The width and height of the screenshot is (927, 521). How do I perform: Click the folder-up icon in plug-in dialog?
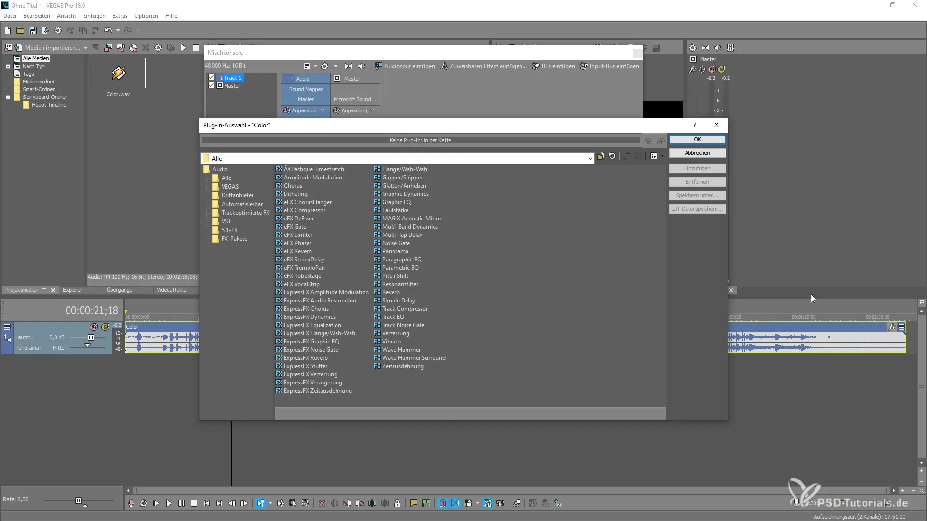tap(601, 156)
